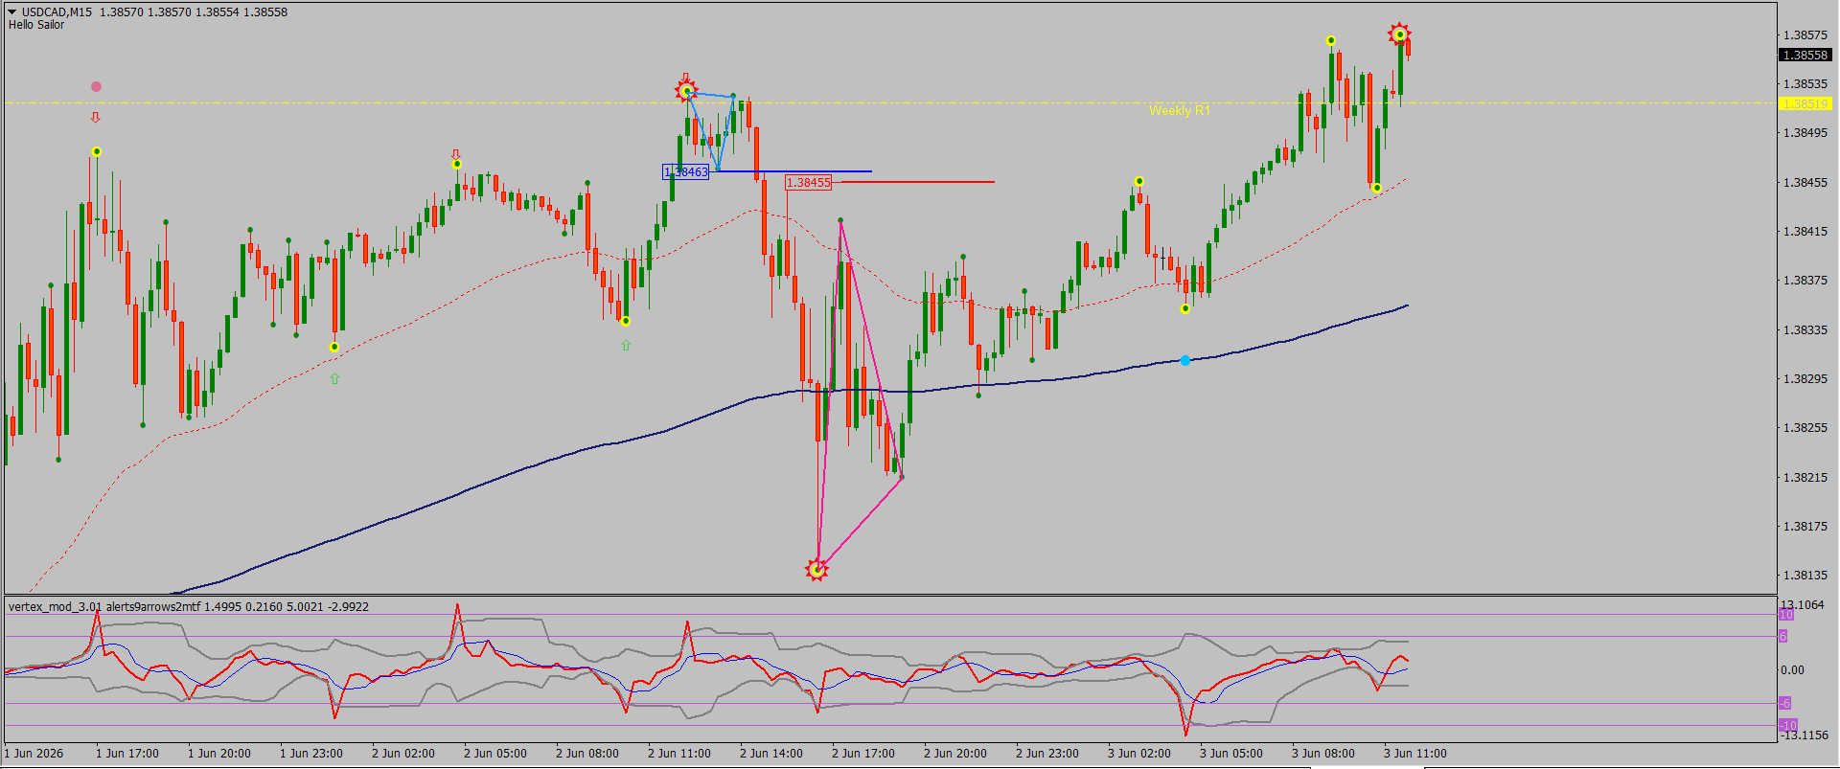The image size is (1840, 769).
Task: Select the red sun marker at blue triangle top
Action: pos(685,91)
